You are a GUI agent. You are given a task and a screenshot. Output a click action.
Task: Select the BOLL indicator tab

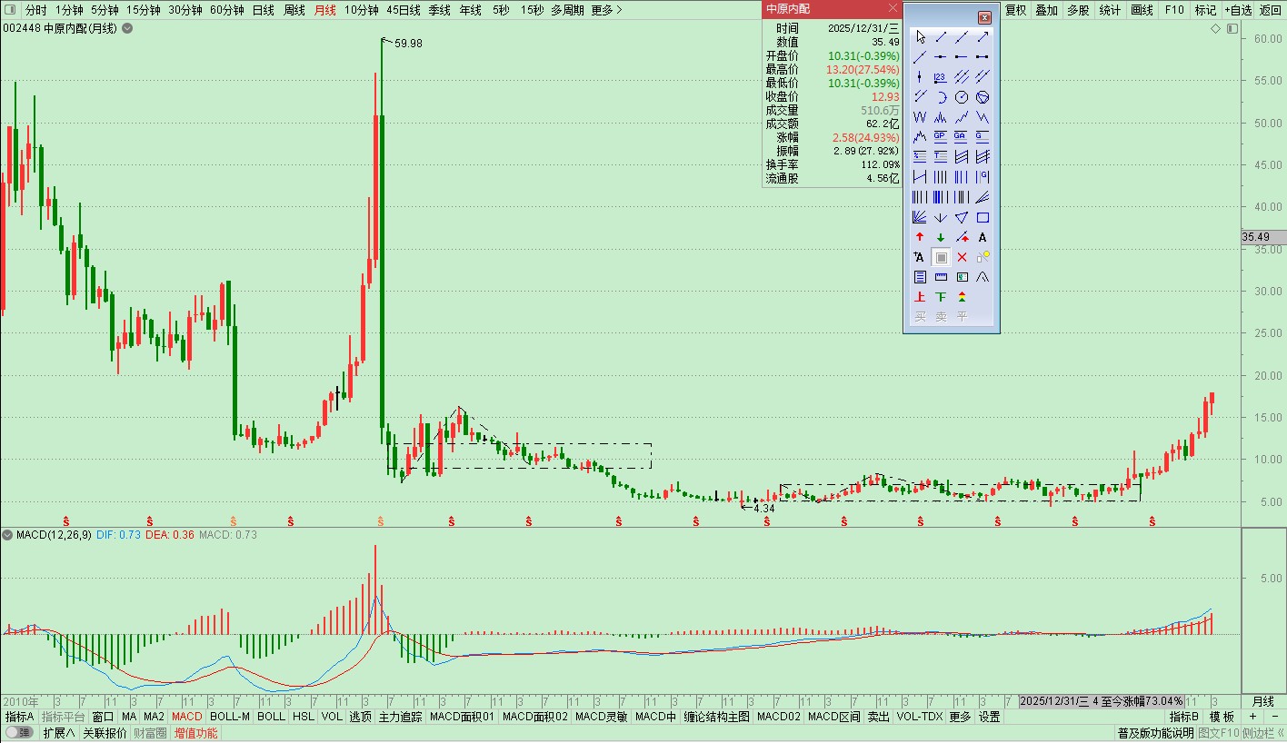[271, 717]
